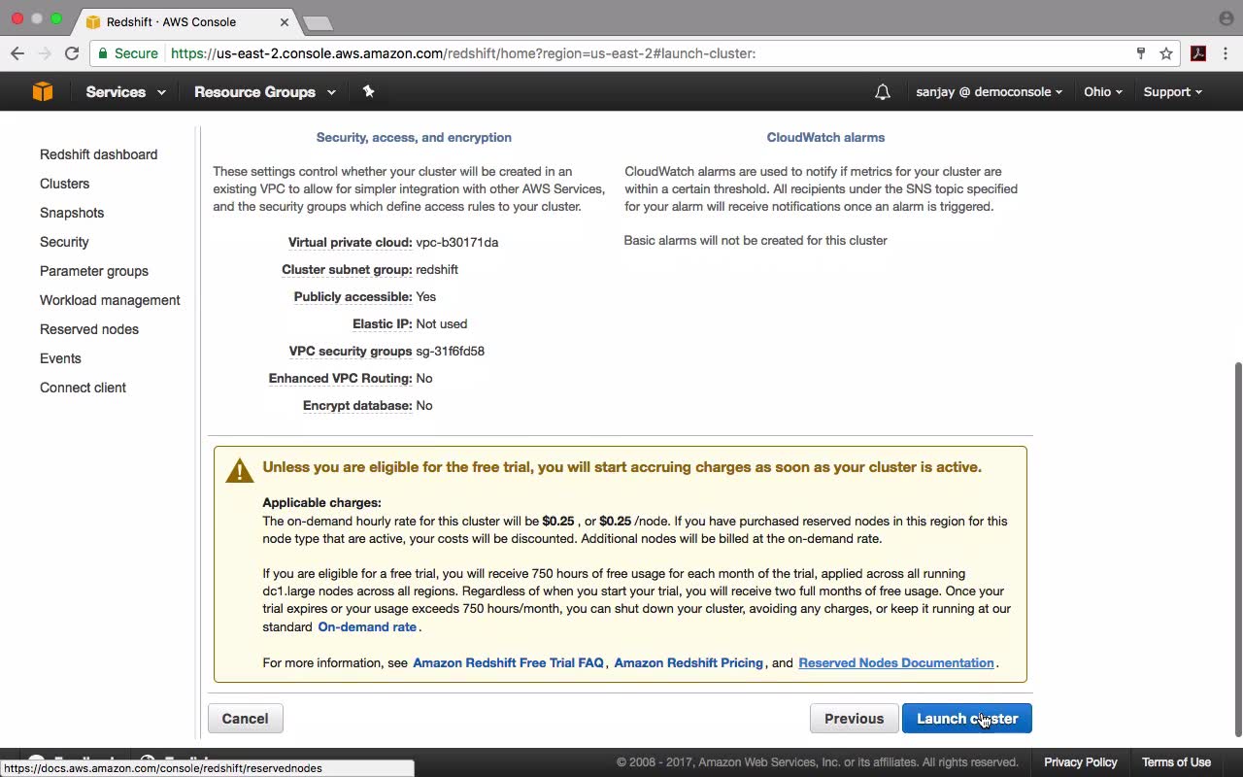1243x777 pixels.
Task: Open the Resource Groups dropdown
Action: (x=265, y=92)
